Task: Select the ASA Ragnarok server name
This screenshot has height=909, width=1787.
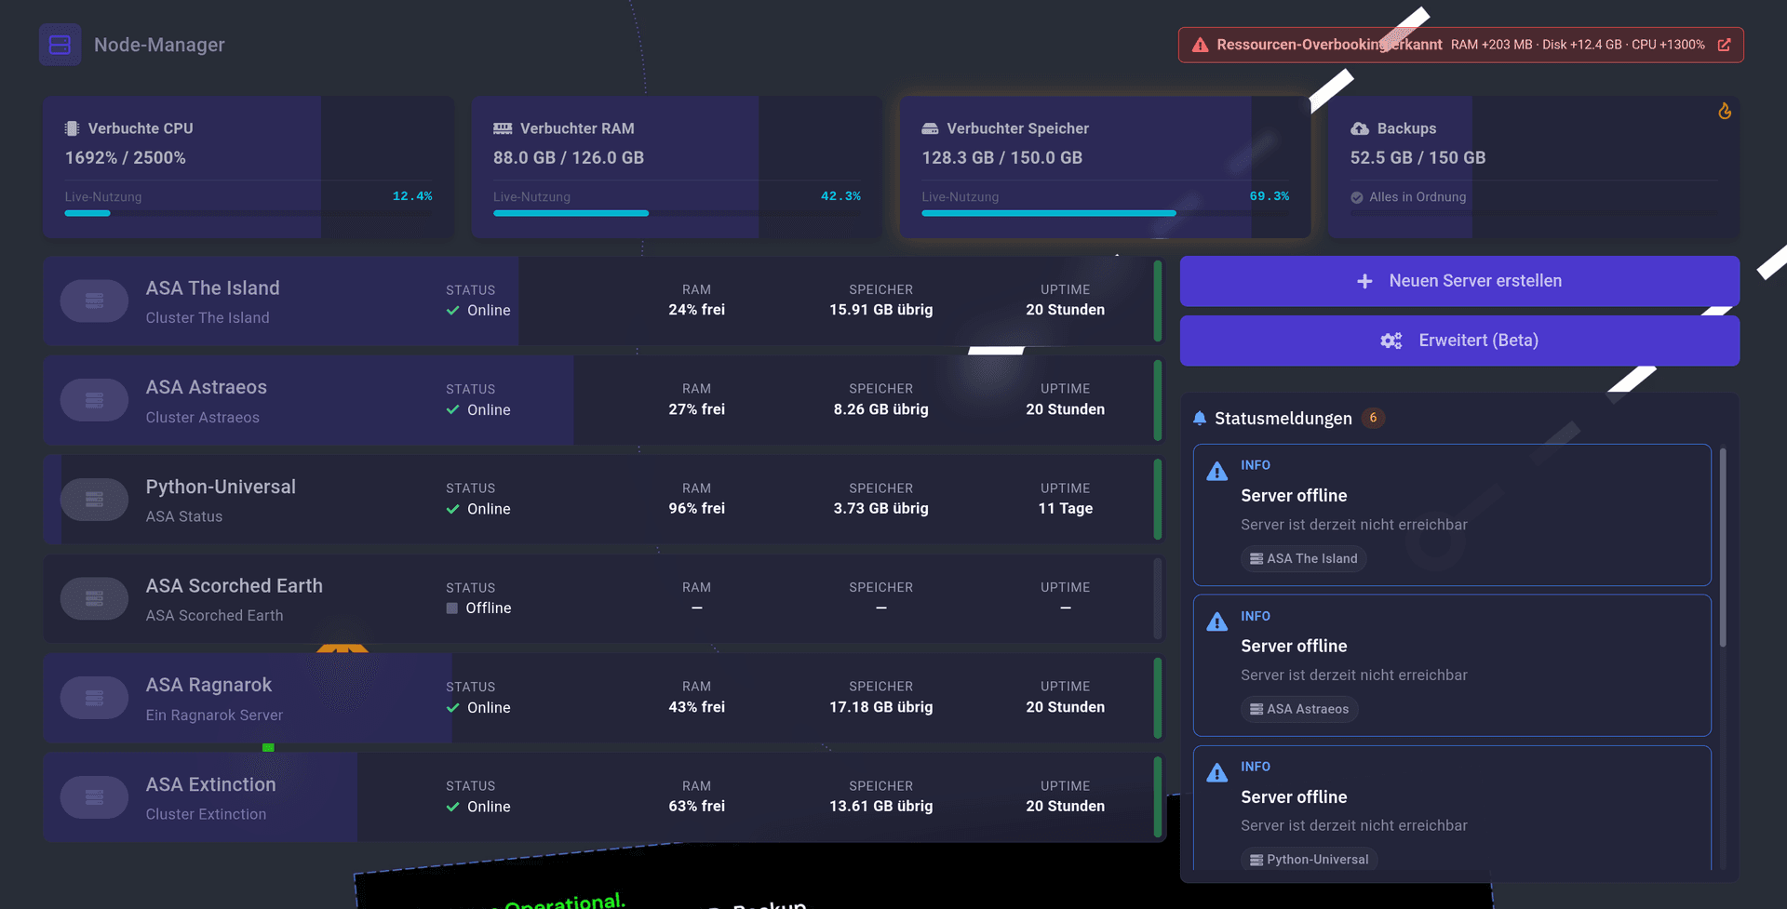Action: pos(208,685)
